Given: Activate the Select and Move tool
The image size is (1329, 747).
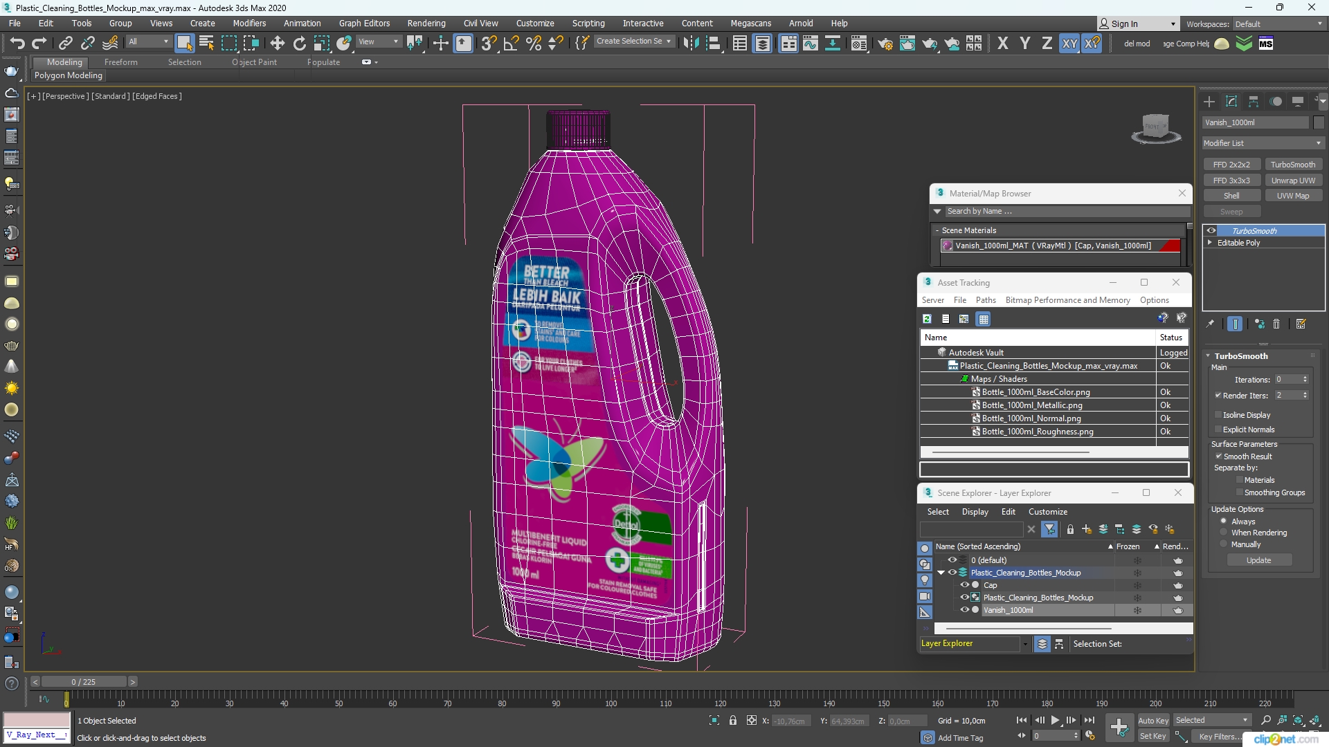Looking at the screenshot, I should 278,44.
